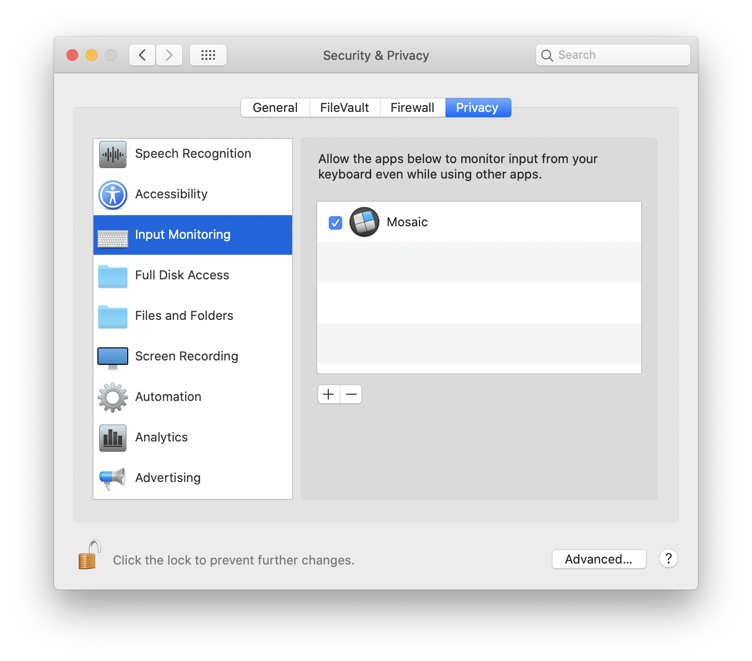
Task: Uncheck the Mosaic input monitoring checkbox
Action: (x=336, y=222)
